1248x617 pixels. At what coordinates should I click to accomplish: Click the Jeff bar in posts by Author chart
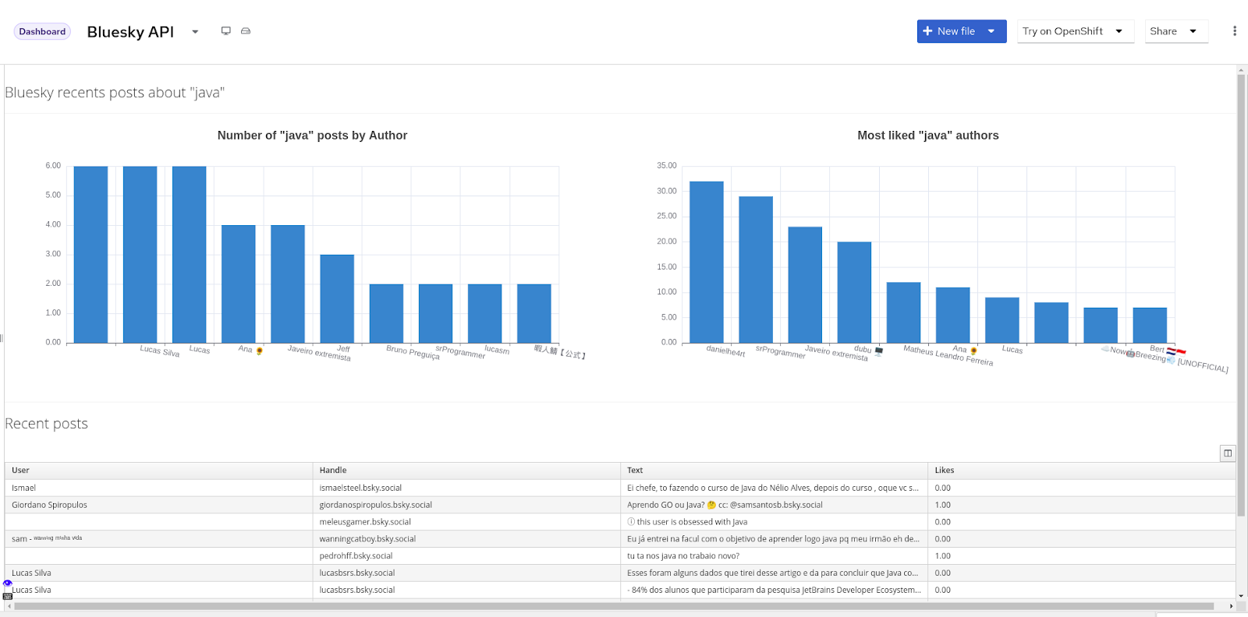337,299
